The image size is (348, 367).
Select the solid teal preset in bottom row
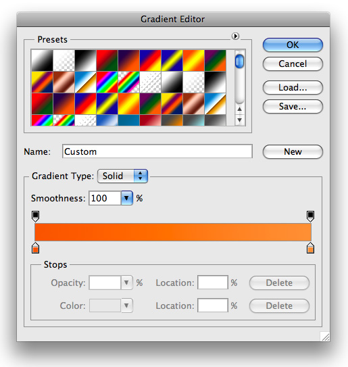128,120
